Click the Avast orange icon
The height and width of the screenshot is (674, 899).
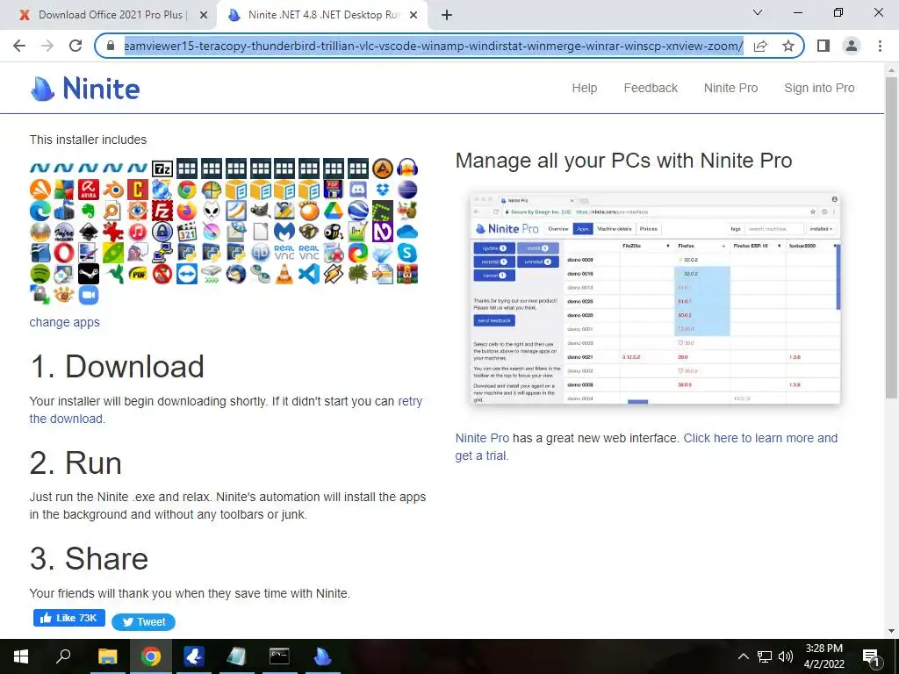(x=40, y=190)
